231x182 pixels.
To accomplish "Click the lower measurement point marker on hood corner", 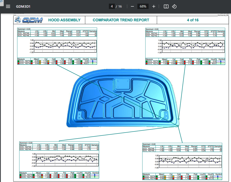I will [x=178, y=126].
